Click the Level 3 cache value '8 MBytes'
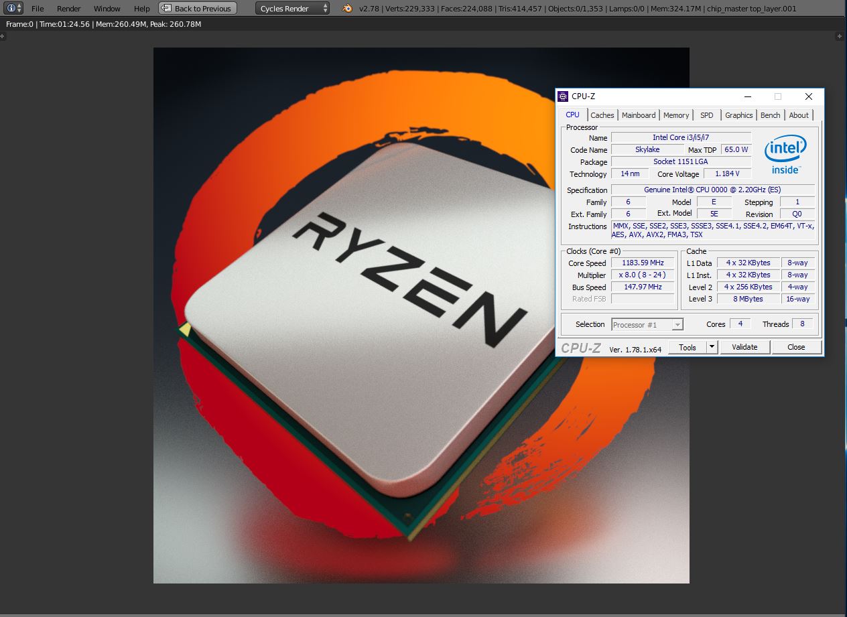This screenshot has width=847, height=617. (748, 299)
